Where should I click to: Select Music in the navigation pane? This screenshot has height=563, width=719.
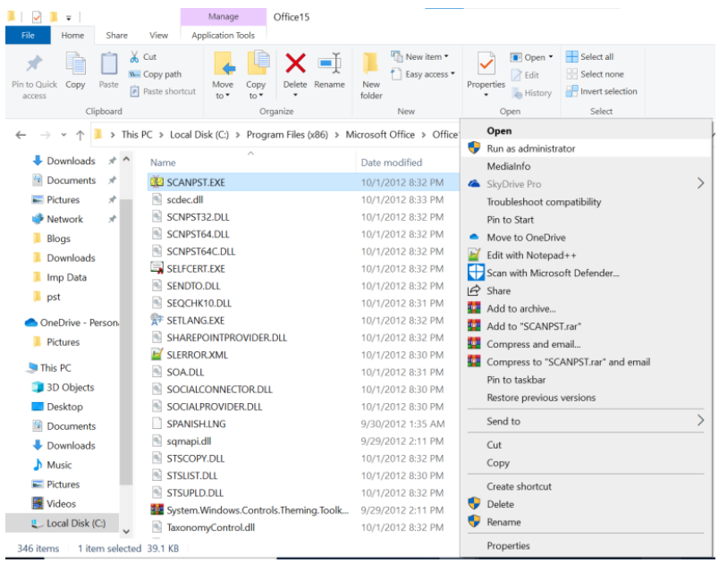(59, 465)
